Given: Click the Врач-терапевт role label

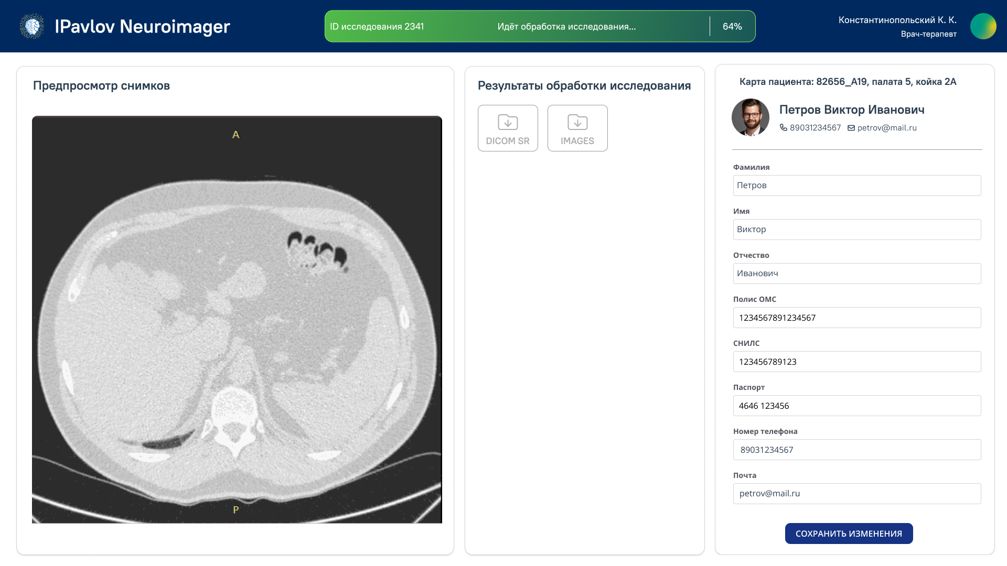Looking at the screenshot, I should (928, 34).
